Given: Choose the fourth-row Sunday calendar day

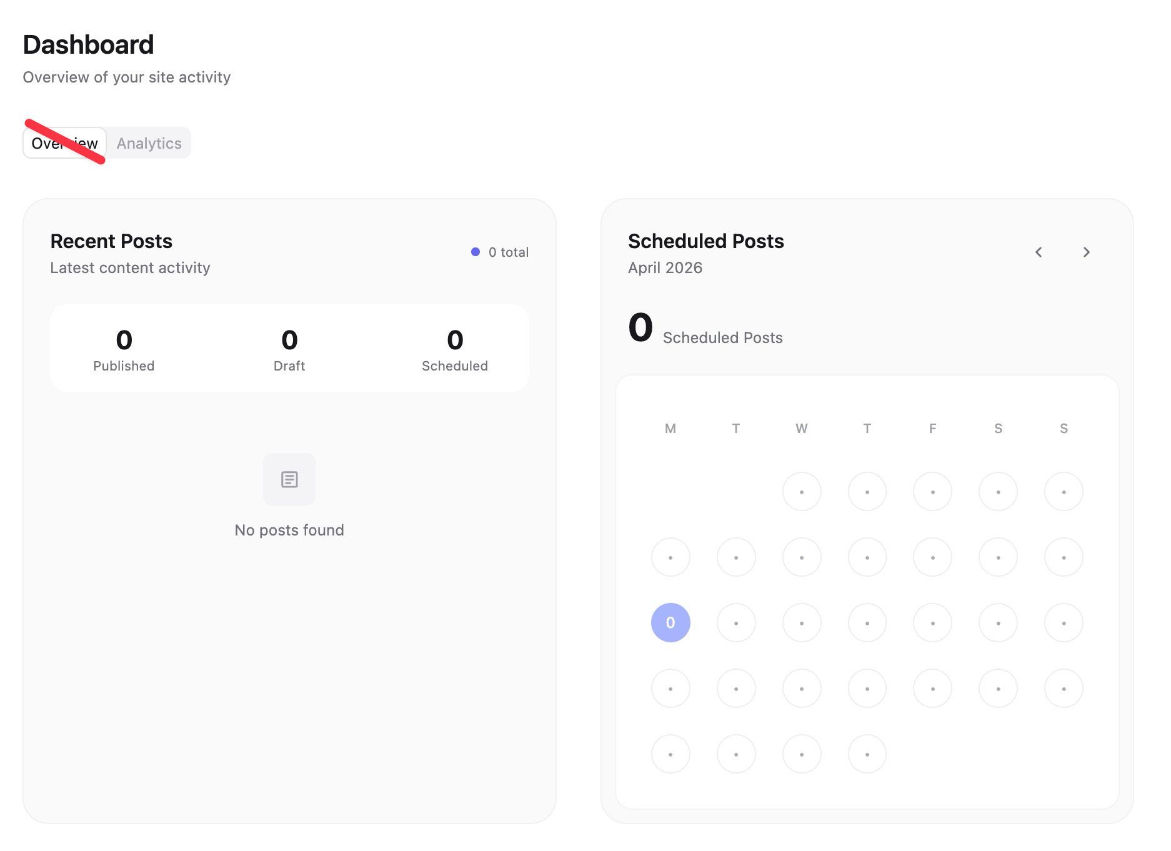Looking at the screenshot, I should point(1064,688).
